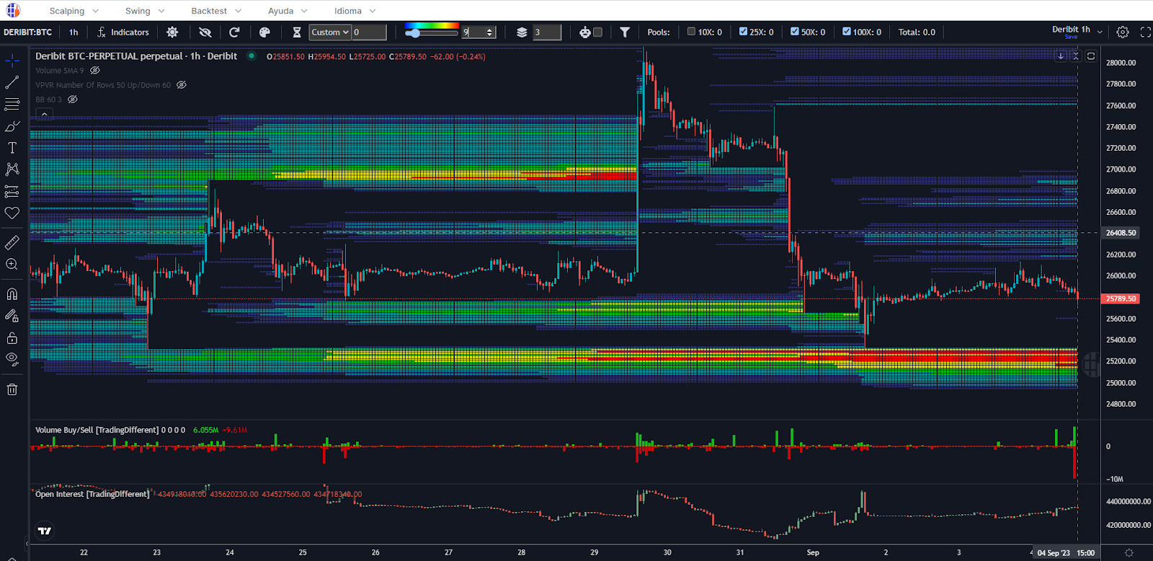Open heatmap settings with sun-gear icon
This screenshot has height=561, width=1153.
point(172,32)
